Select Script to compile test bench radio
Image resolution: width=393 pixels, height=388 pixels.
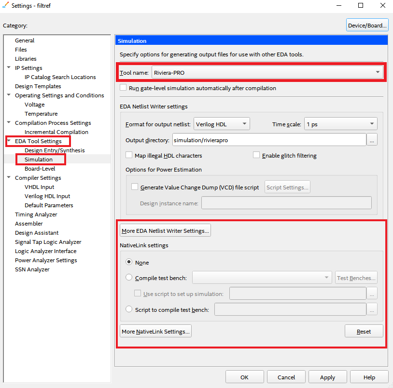(x=129, y=309)
